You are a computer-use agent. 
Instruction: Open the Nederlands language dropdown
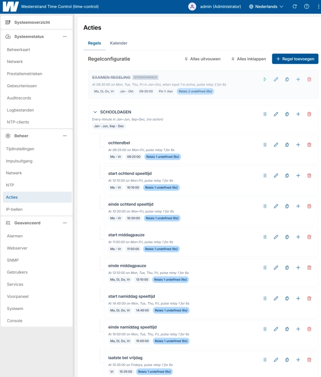pos(266,7)
